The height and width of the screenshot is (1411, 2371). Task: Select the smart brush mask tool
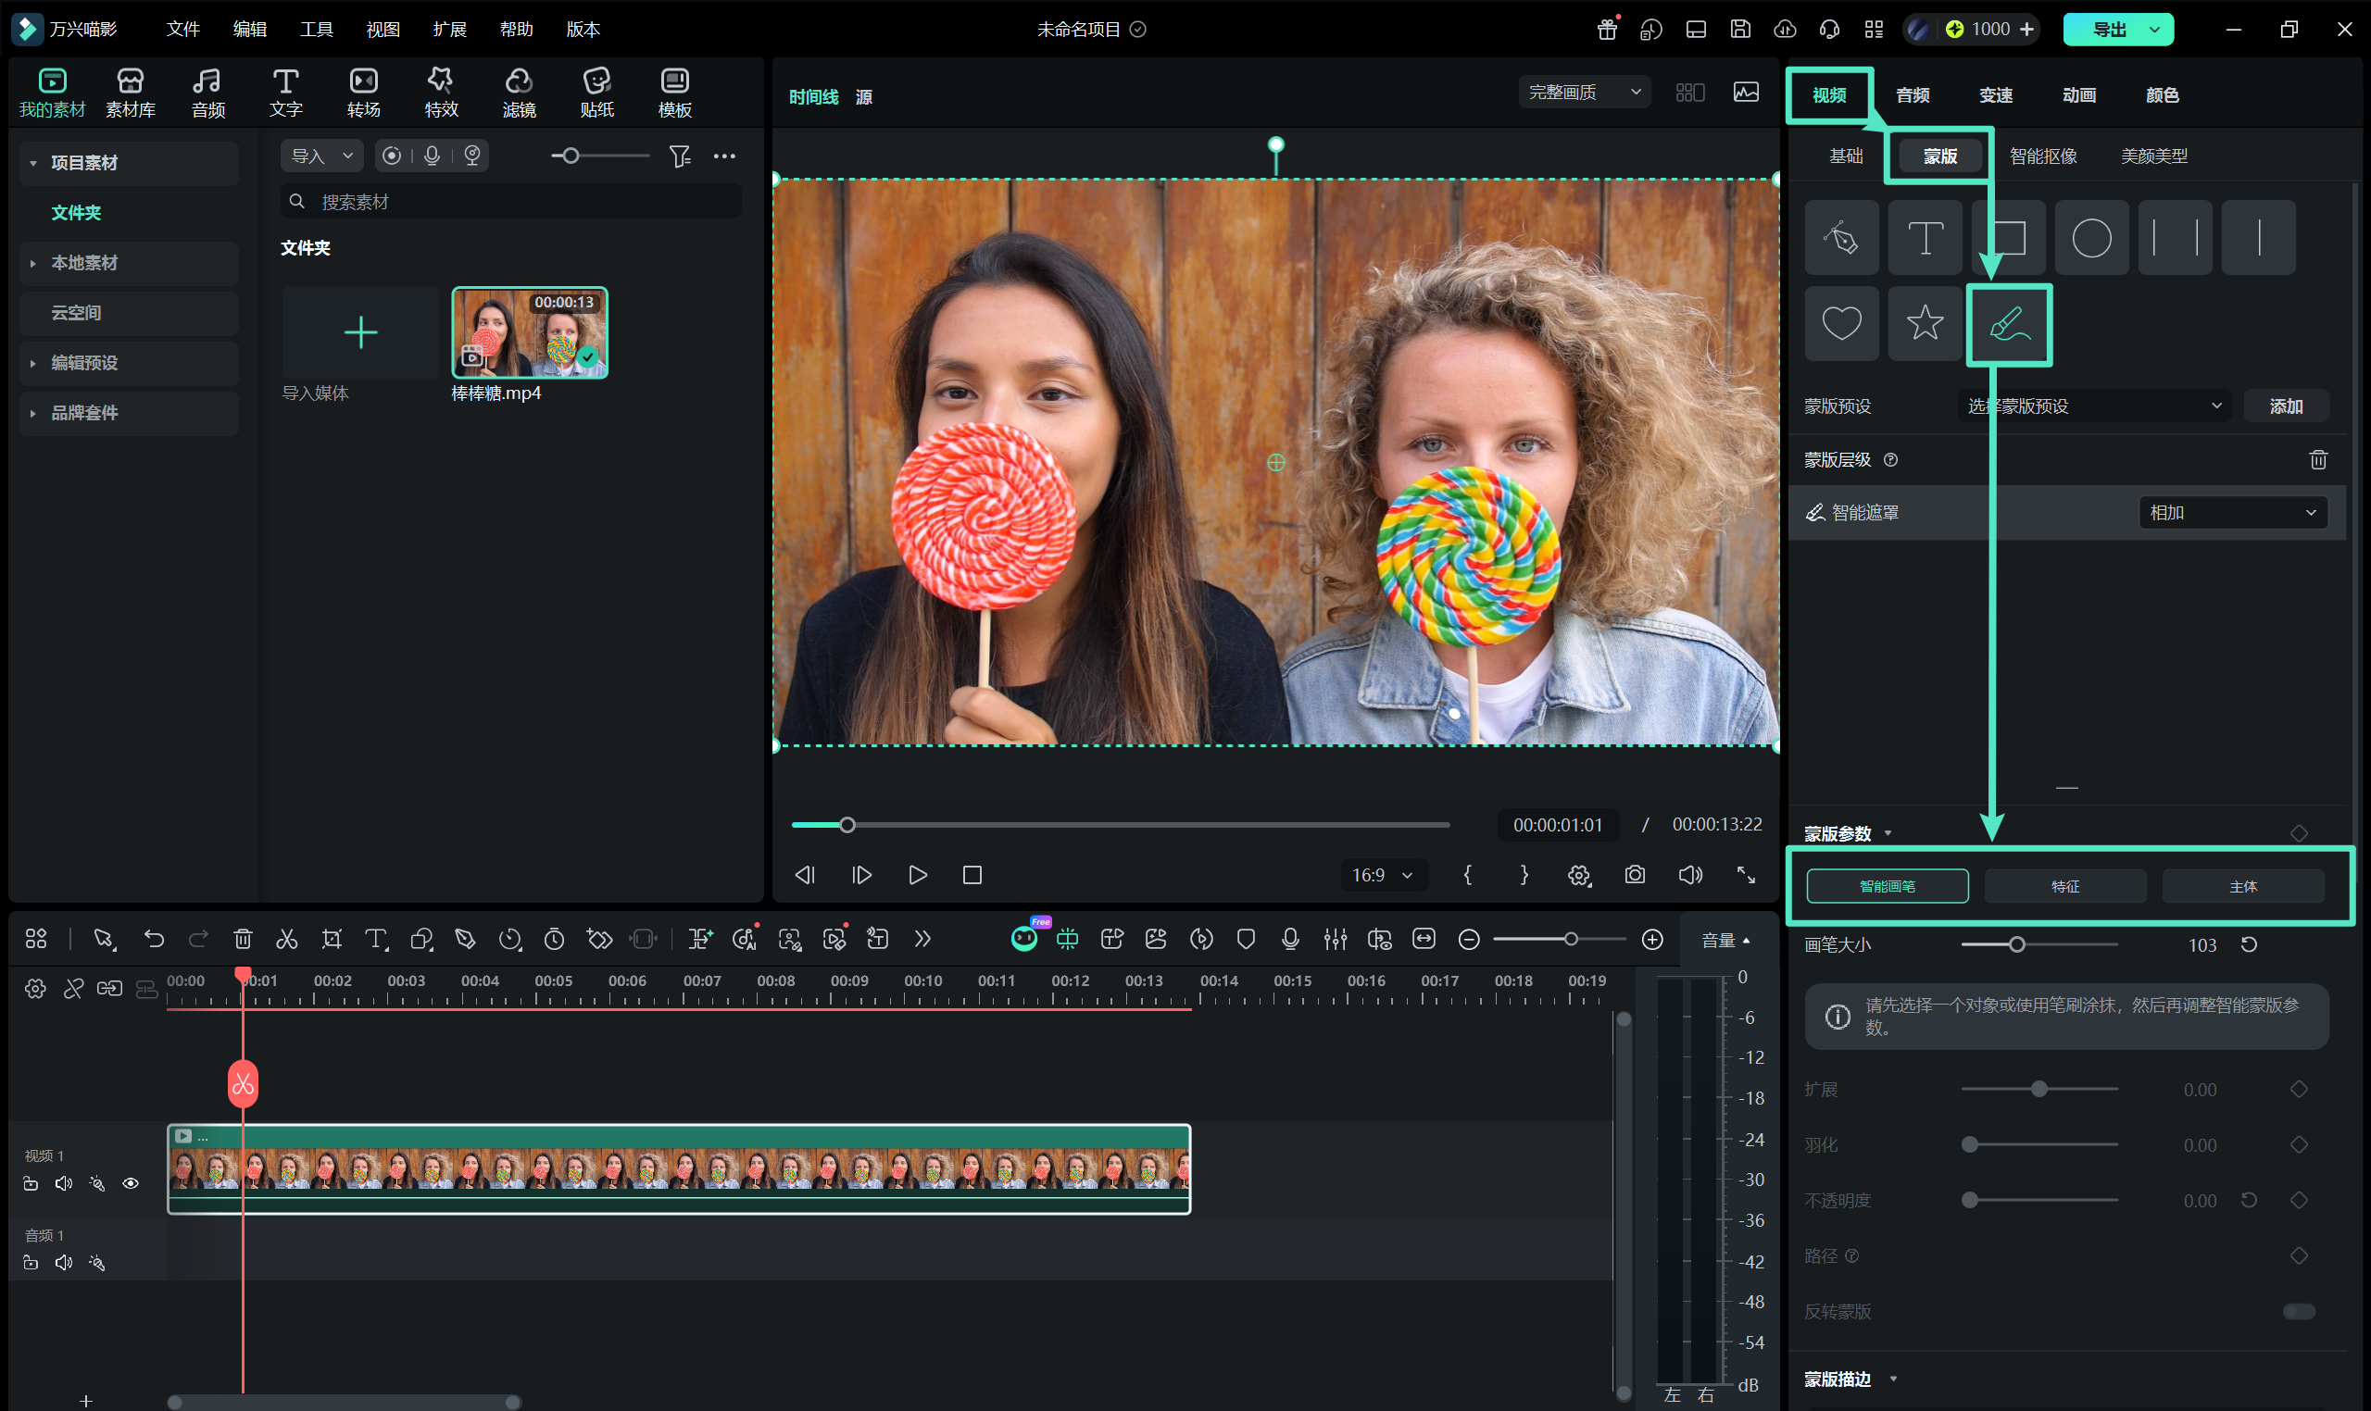tap(2009, 324)
